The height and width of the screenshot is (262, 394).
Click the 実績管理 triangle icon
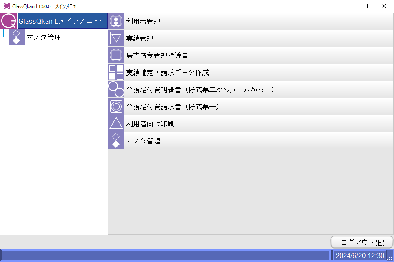click(116, 39)
